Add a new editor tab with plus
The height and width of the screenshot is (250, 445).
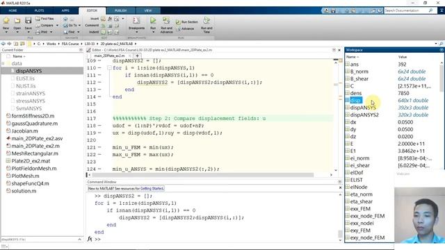pos(137,56)
